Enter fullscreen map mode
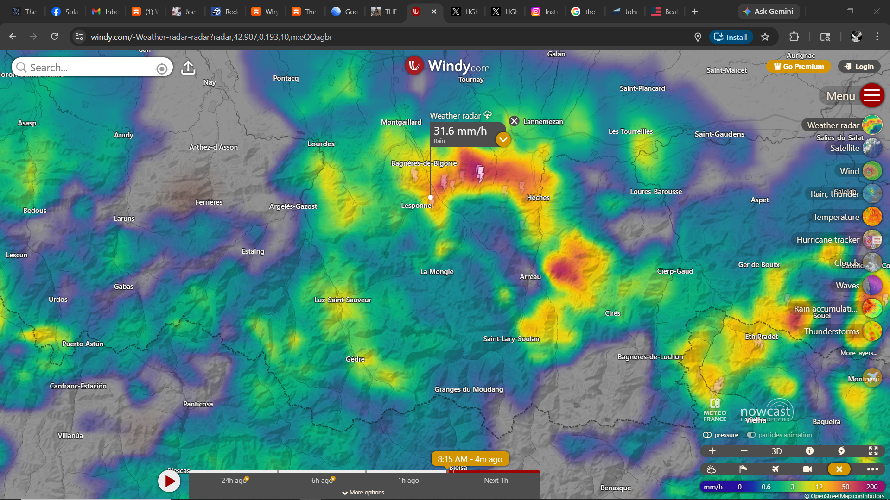Image resolution: width=890 pixels, height=500 pixels. [x=873, y=451]
